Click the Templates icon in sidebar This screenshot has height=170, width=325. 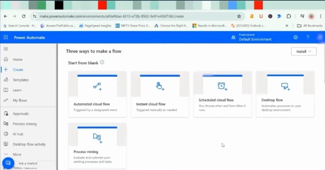(6, 80)
